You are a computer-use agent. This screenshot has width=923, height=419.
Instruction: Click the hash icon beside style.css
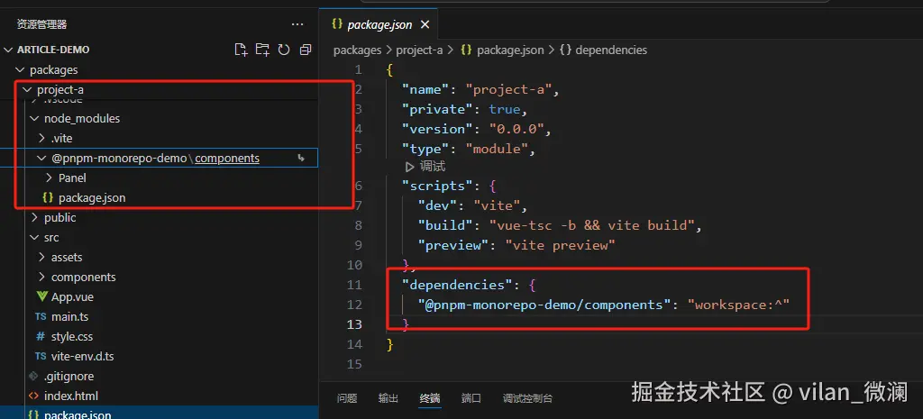tap(41, 337)
